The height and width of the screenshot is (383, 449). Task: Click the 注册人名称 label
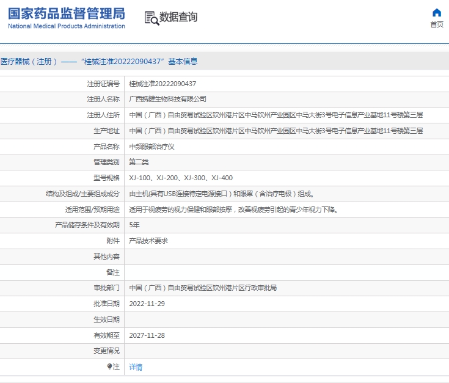pos(103,100)
